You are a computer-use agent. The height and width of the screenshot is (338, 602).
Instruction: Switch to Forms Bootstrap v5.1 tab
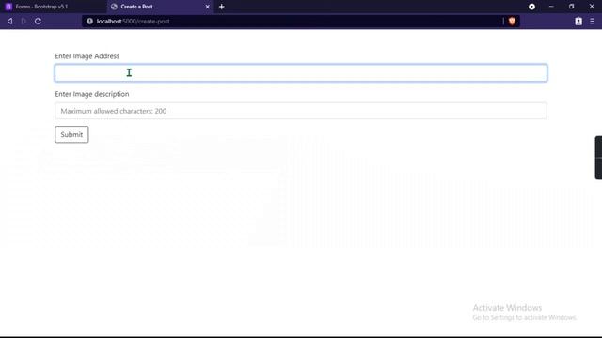pyautogui.click(x=53, y=7)
